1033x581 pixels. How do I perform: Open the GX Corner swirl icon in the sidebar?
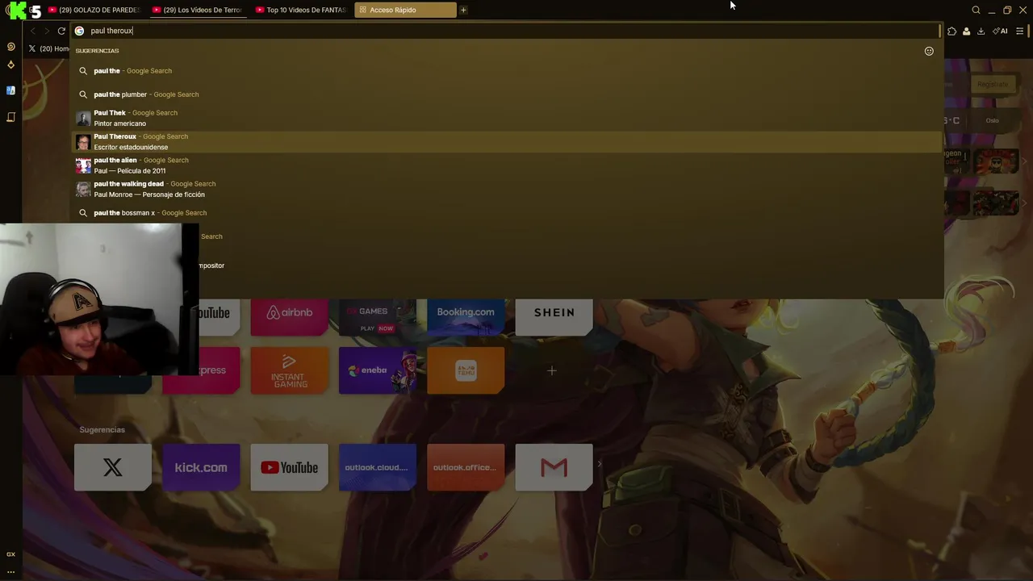(x=10, y=47)
